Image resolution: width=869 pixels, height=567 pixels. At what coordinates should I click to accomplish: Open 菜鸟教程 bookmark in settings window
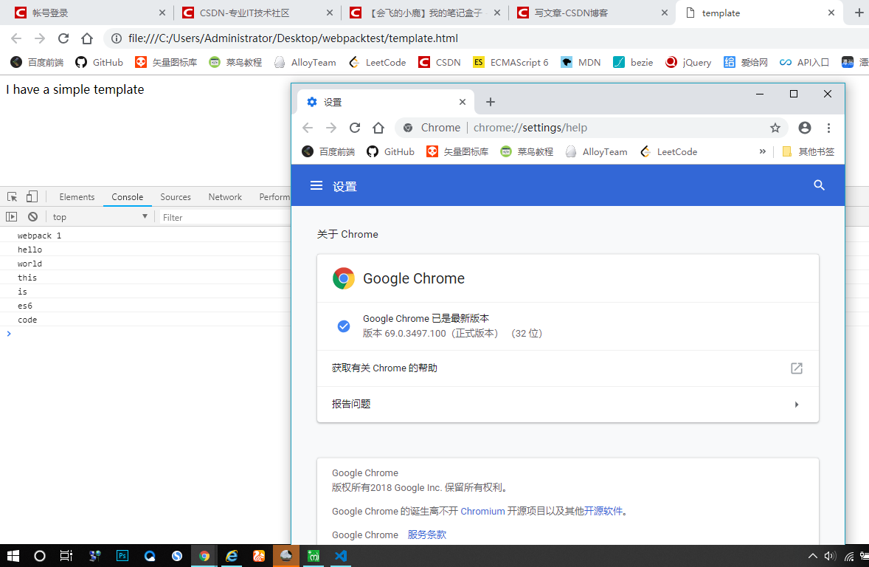(x=527, y=151)
